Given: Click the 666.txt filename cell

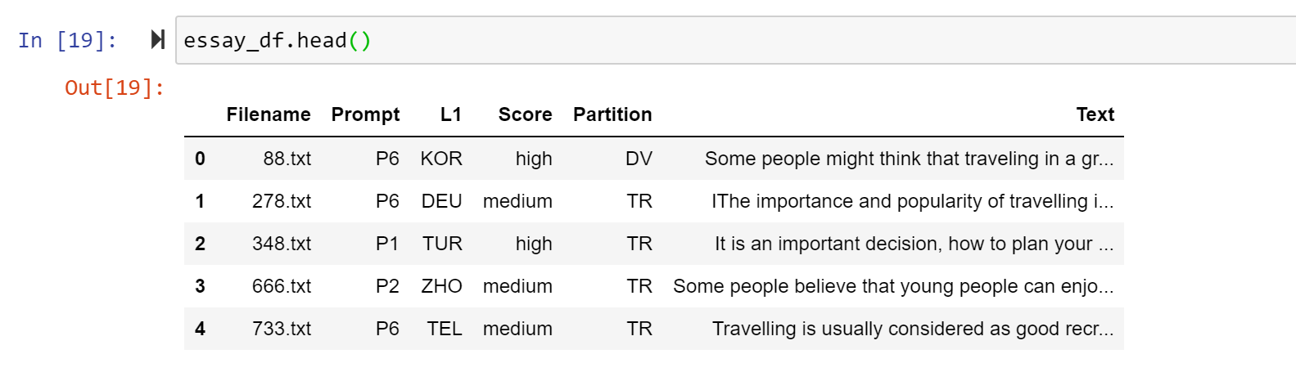Looking at the screenshot, I should click(x=281, y=286).
